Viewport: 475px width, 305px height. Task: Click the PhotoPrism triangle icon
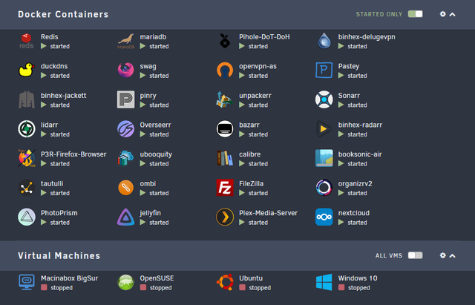(x=27, y=217)
